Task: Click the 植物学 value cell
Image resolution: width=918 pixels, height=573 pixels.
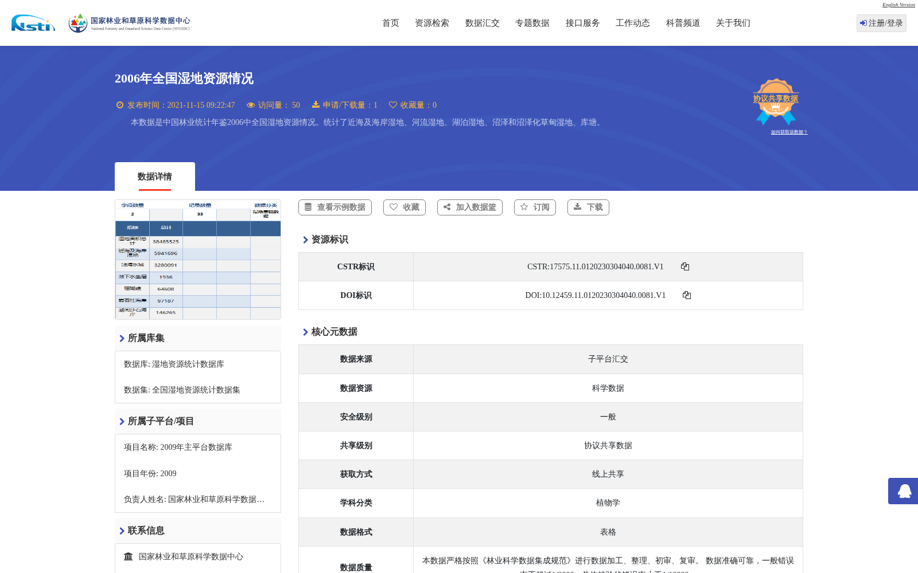Action: click(x=608, y=503)
